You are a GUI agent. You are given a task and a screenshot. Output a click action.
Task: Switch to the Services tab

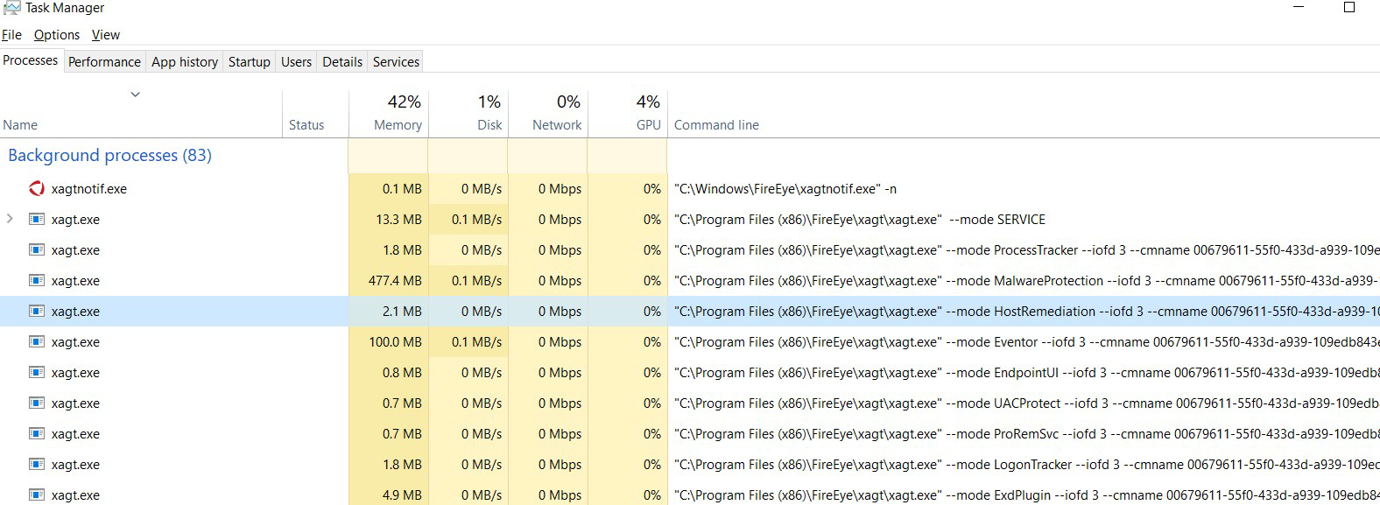tap(396, 61)
